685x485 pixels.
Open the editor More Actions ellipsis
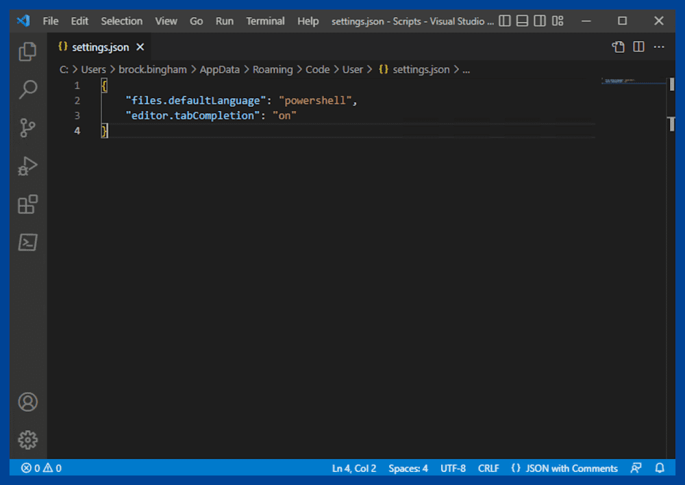pos(659,47)
